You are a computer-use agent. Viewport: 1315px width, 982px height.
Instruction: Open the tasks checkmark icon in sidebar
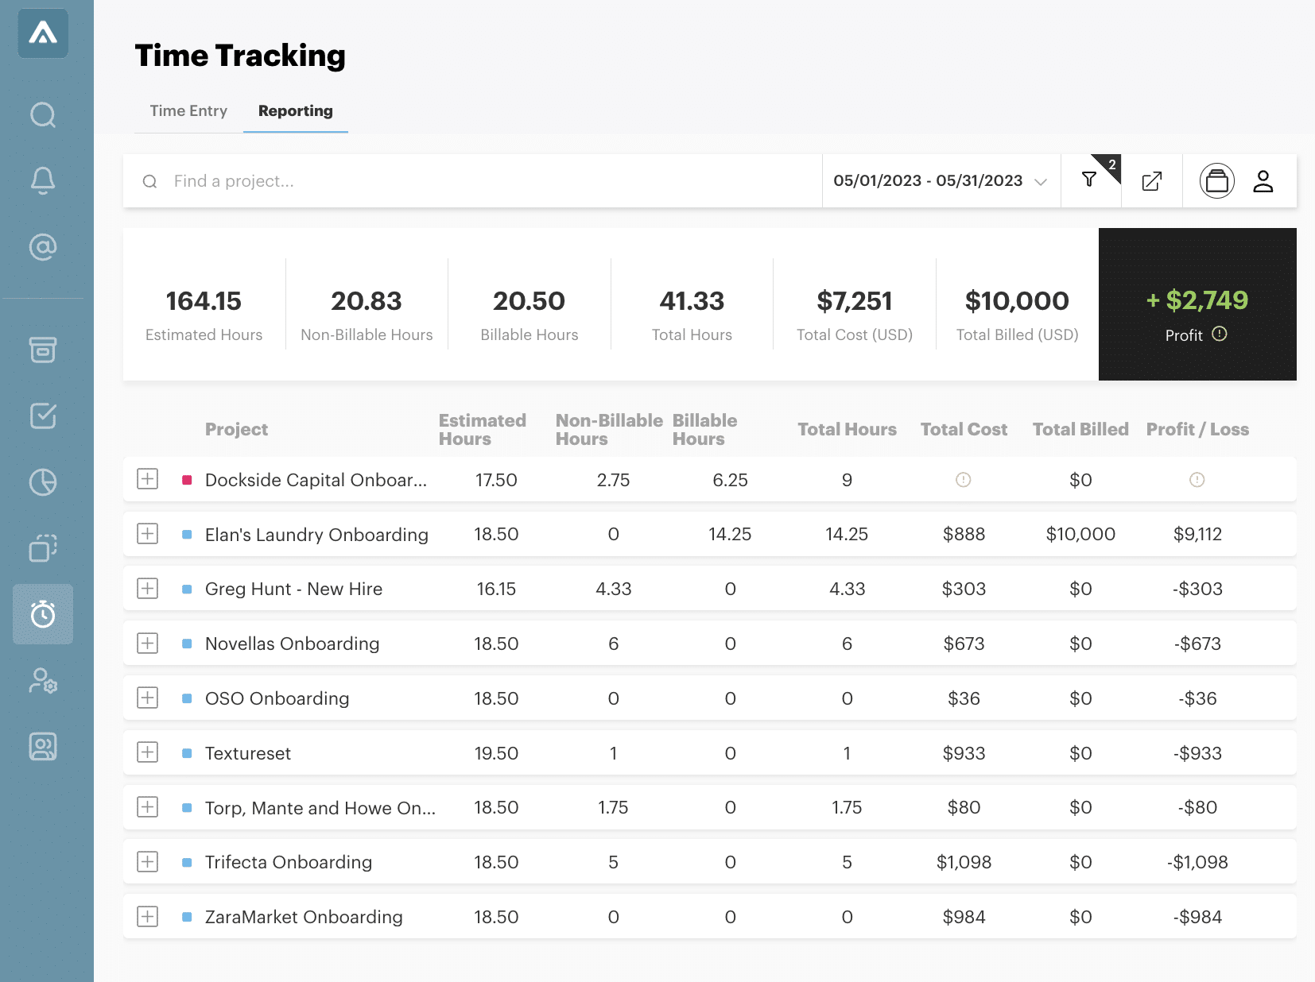pos(43,416)
